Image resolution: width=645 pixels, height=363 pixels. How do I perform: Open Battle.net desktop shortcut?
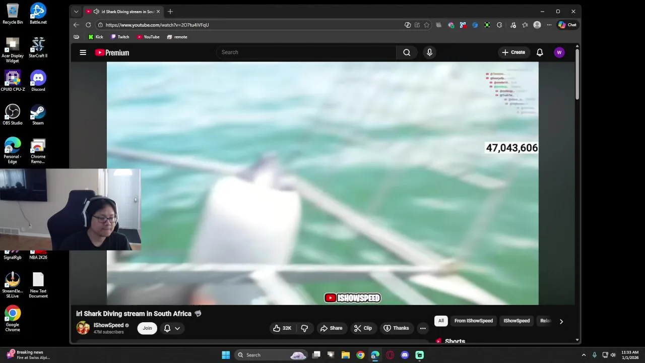38,14
